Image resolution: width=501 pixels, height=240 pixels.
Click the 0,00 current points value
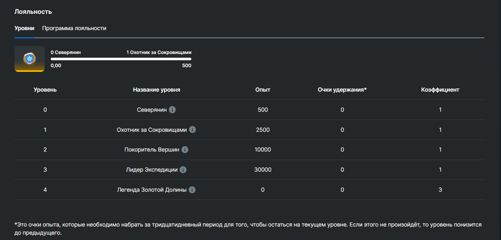56,66
